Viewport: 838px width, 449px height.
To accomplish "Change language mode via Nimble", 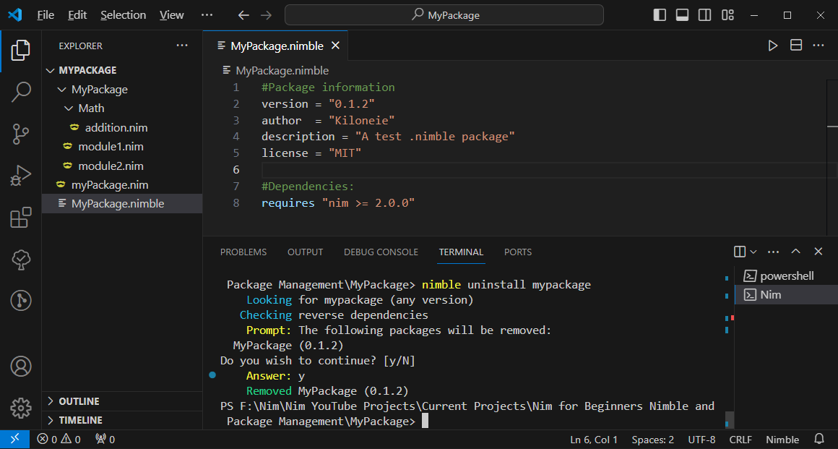I will 782,440.
